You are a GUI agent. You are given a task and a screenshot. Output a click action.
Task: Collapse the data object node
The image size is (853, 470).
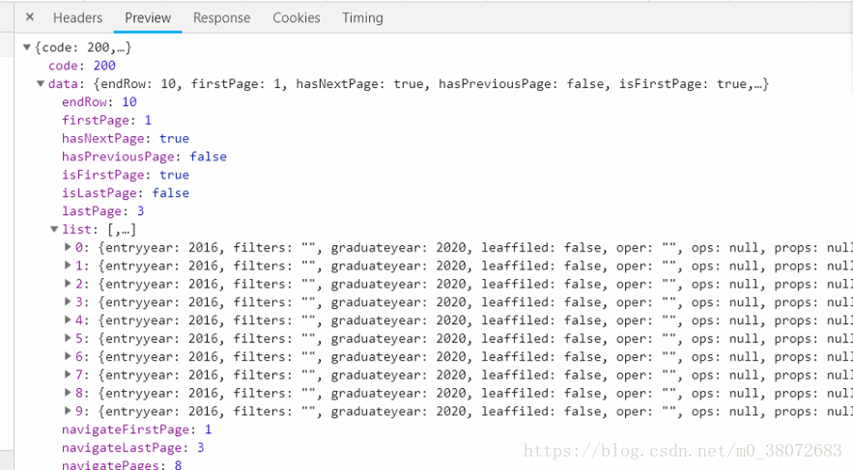pos(27,84)
